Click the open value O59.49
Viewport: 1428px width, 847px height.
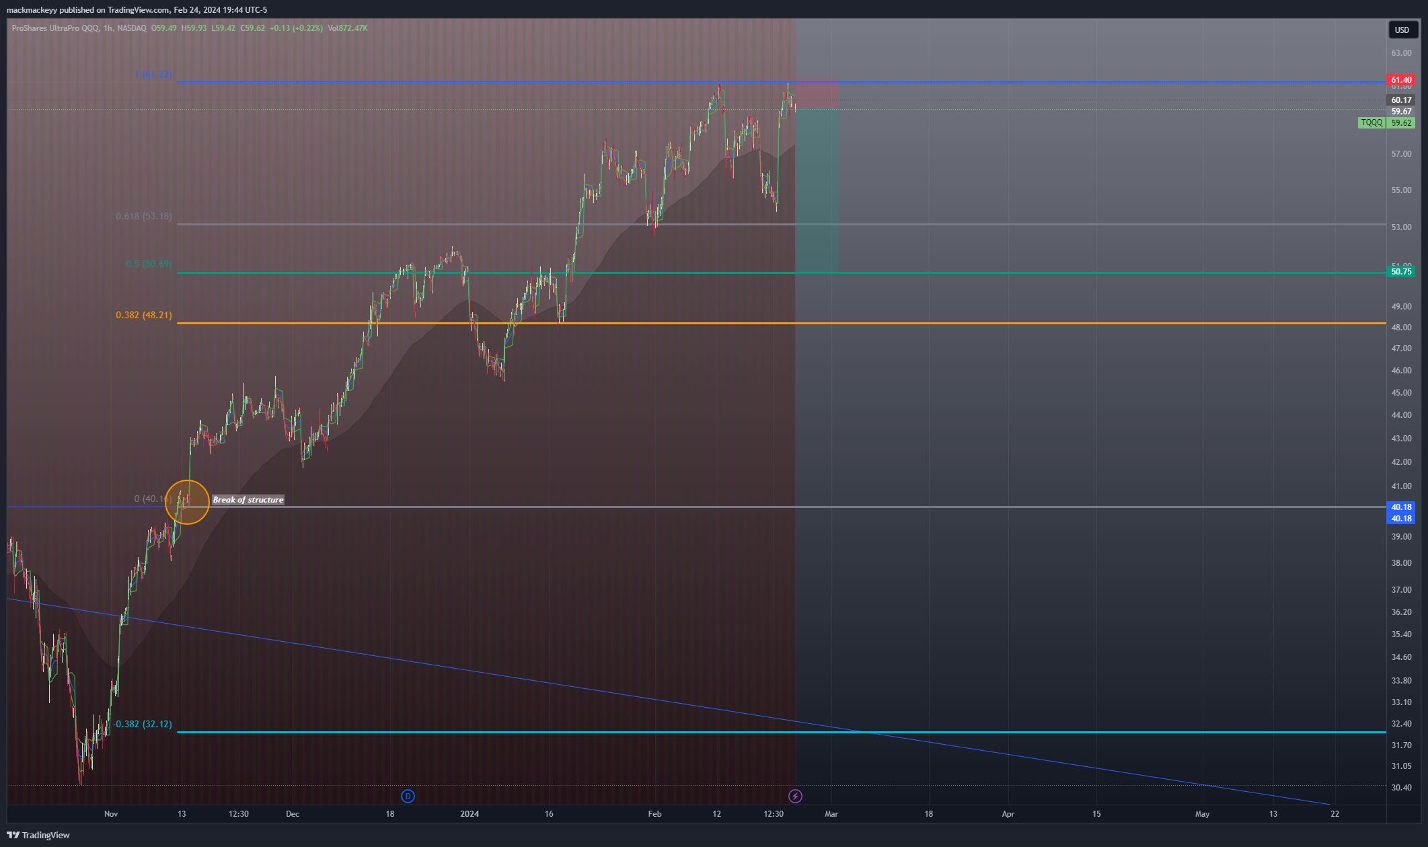tap(164, 28)
